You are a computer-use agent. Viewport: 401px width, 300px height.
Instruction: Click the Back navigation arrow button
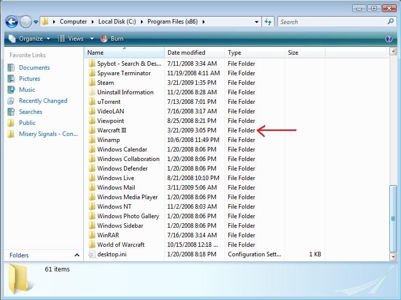pos(12,22)
